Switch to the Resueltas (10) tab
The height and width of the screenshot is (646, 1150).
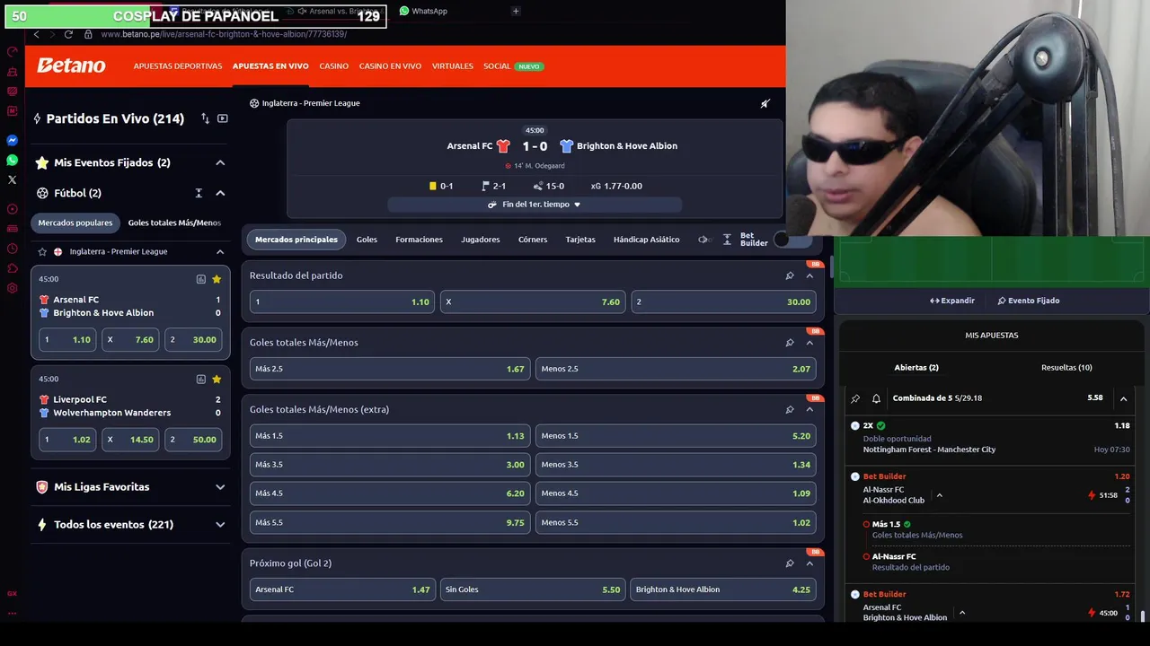(x=1066, y=368)
